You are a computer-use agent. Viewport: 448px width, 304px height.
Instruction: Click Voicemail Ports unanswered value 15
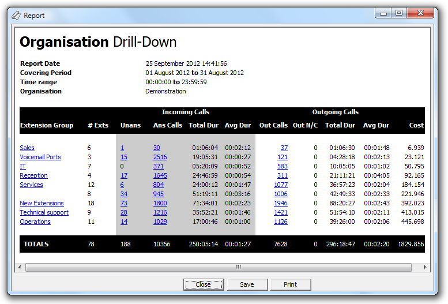click(124, 157)
